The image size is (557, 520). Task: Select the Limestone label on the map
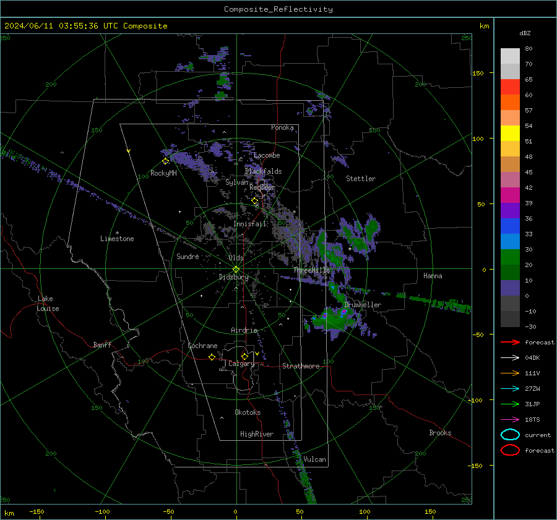pos(117,239)
